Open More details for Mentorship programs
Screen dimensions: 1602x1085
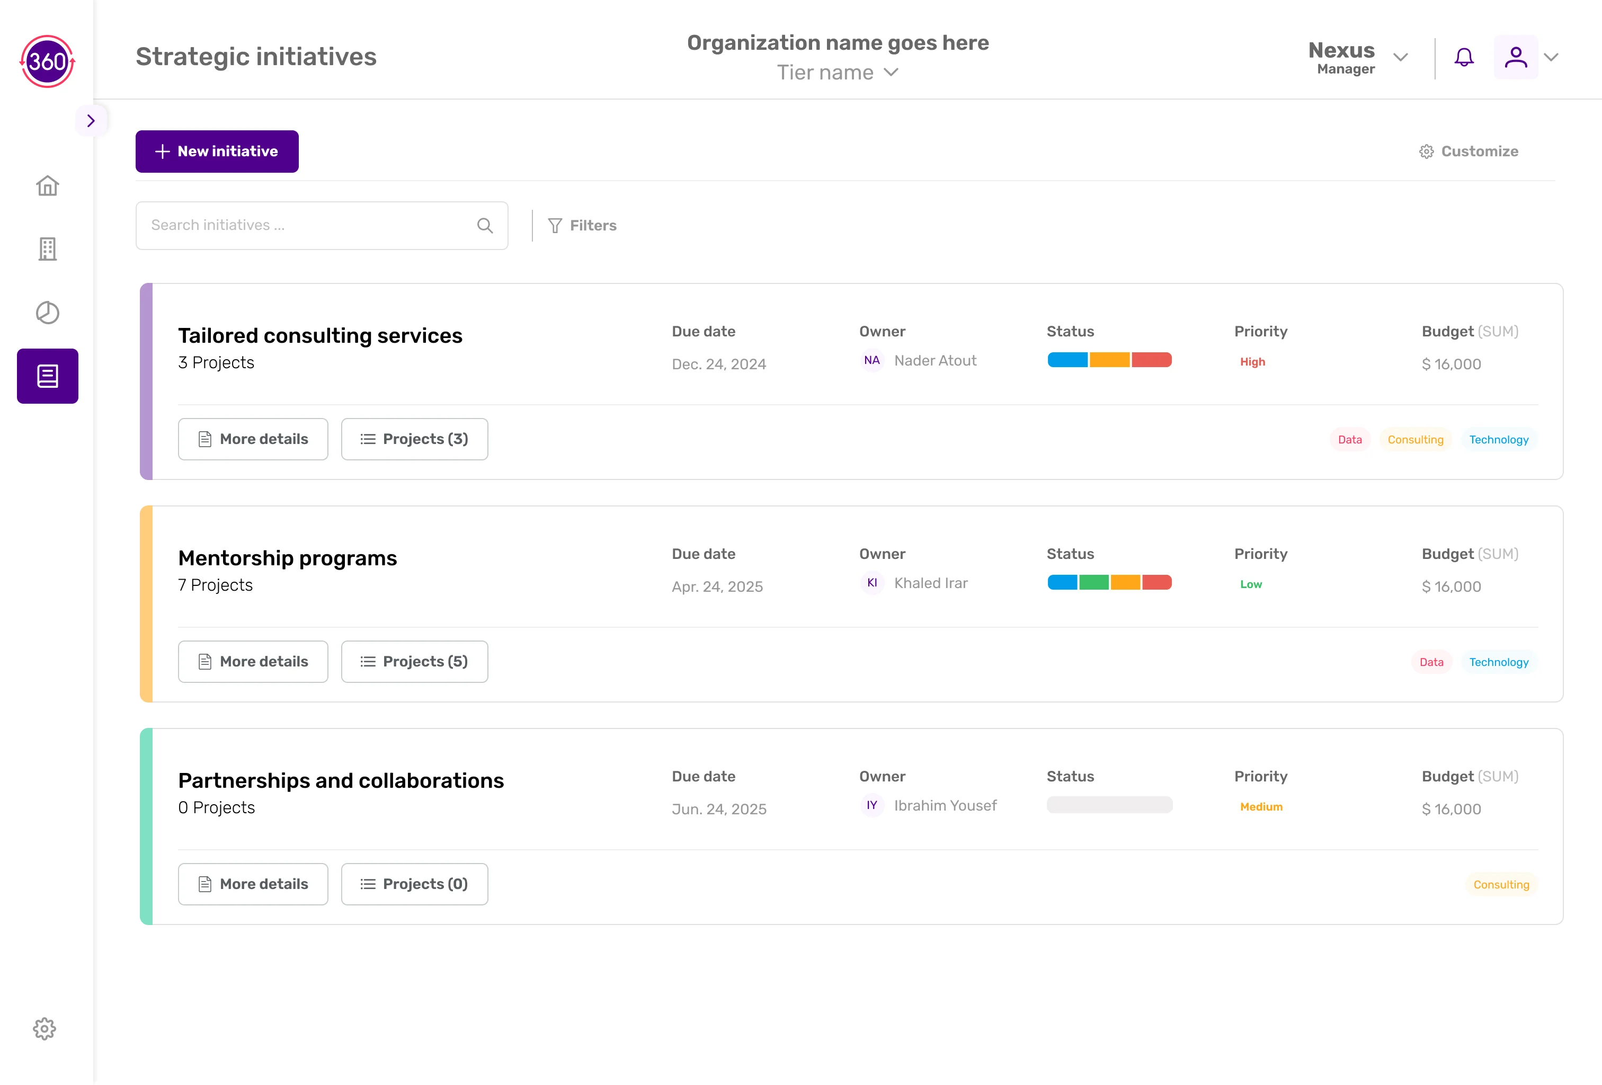252,662
